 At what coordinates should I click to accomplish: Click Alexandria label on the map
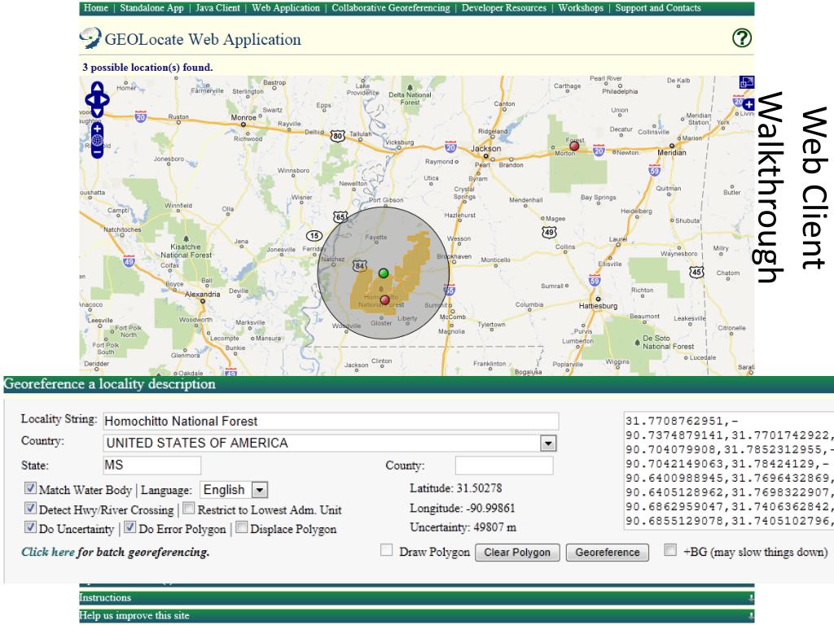(x=202, y=294)
